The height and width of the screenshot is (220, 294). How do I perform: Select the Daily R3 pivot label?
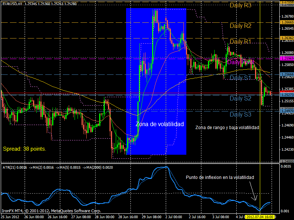240,5
